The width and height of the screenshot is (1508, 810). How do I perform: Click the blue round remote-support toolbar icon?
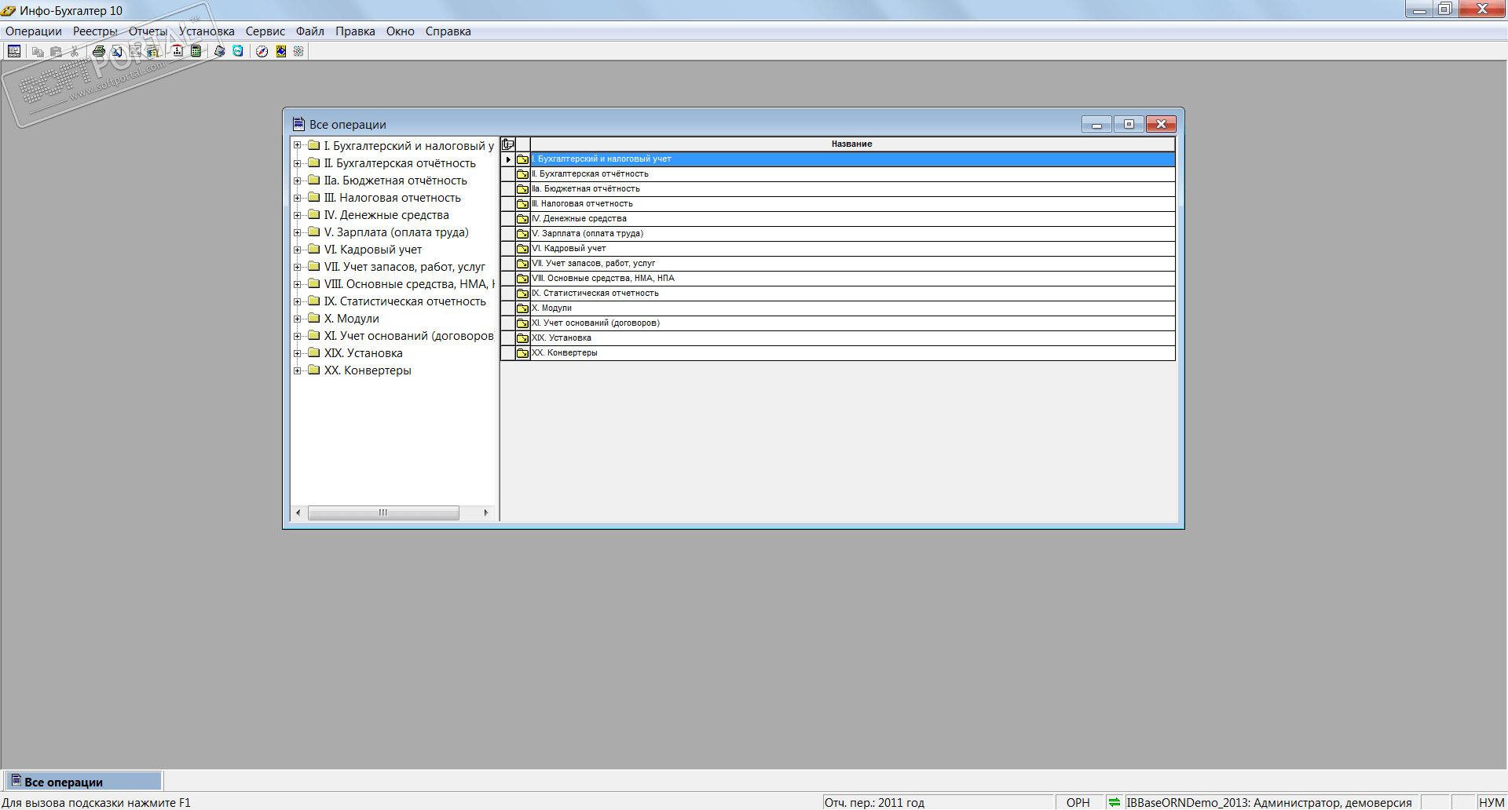click(238, 51)
